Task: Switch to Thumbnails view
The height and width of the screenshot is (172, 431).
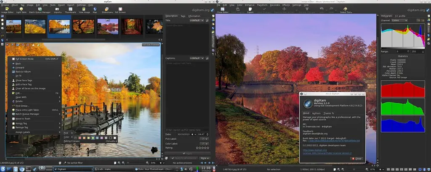Action: pyautogui.click(x=70, y=10)
